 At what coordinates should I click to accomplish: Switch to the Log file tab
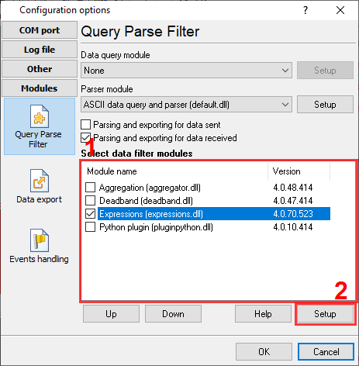coord(40,50)
